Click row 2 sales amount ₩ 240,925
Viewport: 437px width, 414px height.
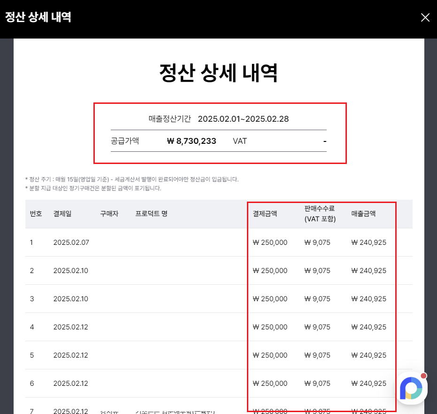(x=369, y=271)
